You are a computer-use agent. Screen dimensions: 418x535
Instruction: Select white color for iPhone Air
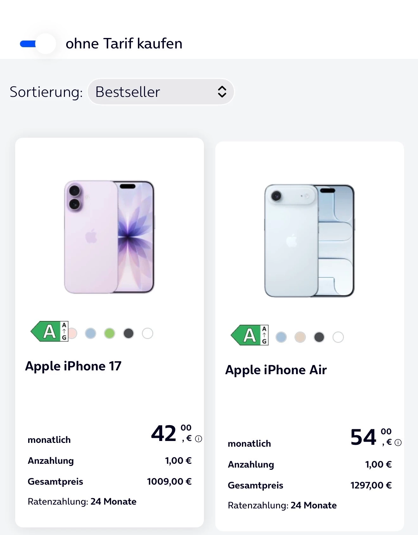(338, 337)
